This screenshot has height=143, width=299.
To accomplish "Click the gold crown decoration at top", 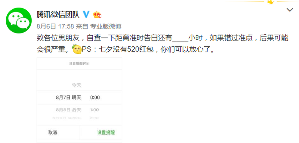I will tap(271, 2).
